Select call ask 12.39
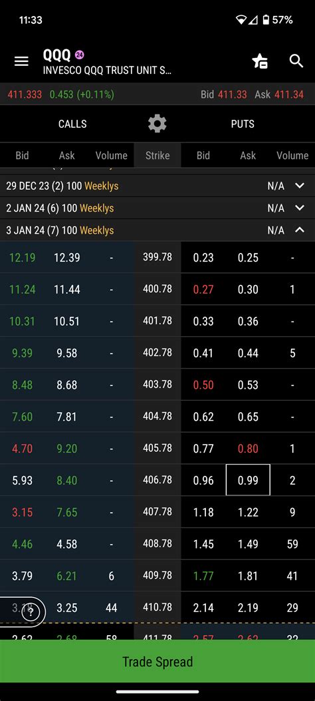The height and width of the screenshot is (701, 315). 67,258
